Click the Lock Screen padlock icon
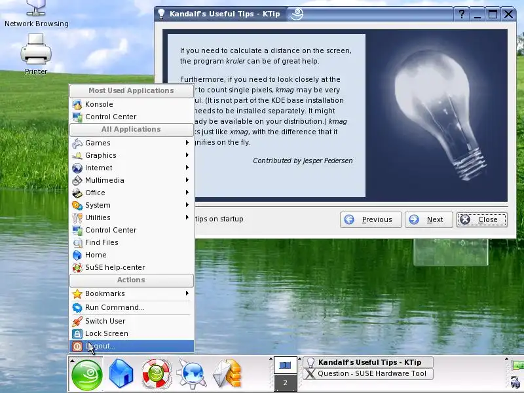The image size is (524, 393). click(77, 334)
